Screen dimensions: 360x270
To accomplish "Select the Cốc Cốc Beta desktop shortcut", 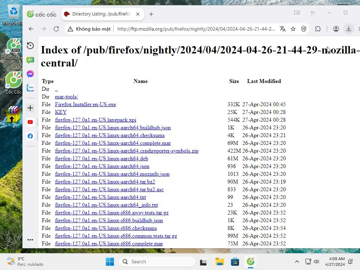I will click(x=13, y=49).
